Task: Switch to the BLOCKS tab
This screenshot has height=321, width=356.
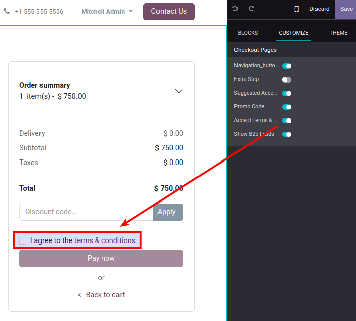Action: pos(248,33)
